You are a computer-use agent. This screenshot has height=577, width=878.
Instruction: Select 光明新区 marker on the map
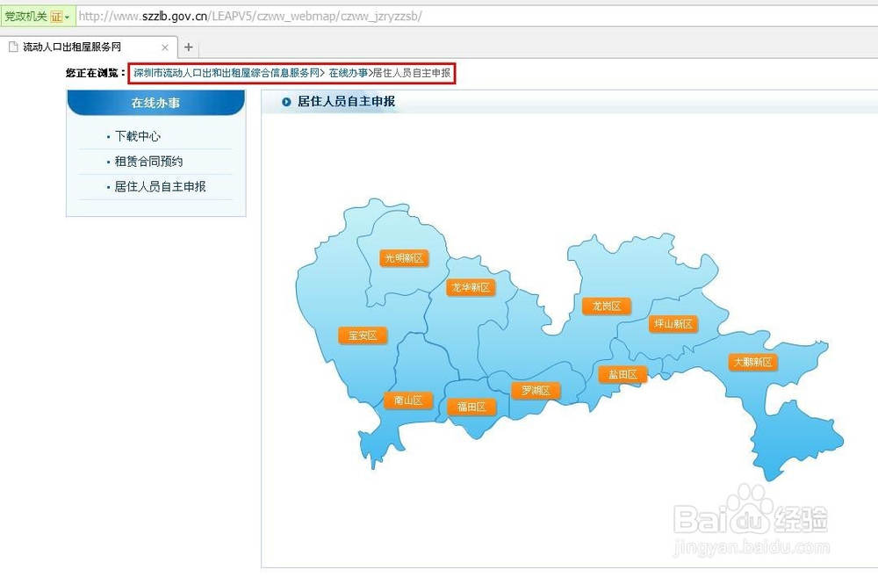pos(403,257)
